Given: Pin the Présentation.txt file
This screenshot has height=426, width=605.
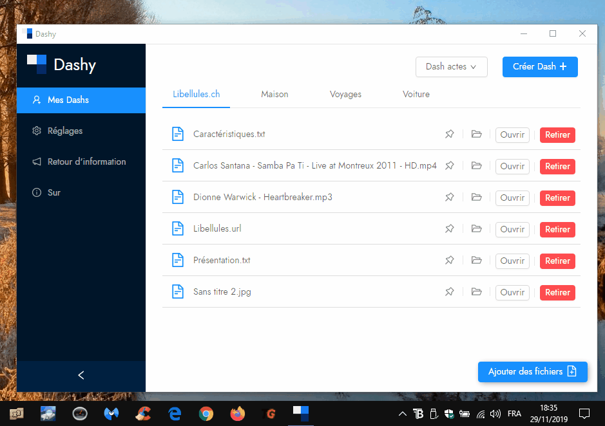Looking at the screenshot, I should [x=450, y=260].
